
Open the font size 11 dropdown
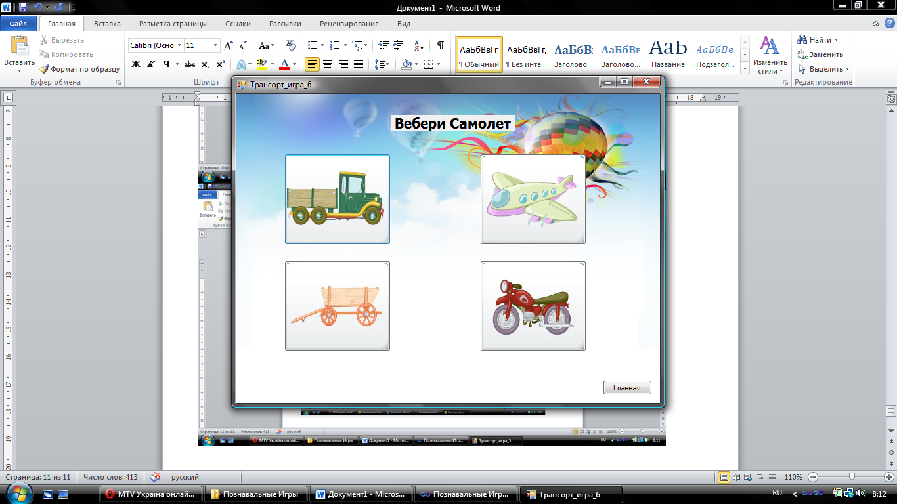(216, 45)
